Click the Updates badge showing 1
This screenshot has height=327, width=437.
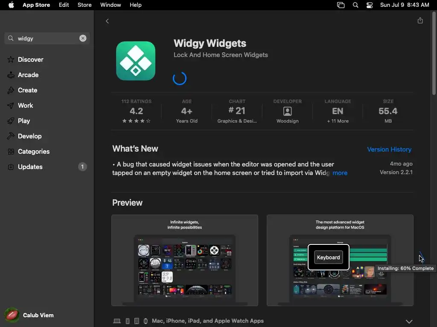click(x=82, y=166)
